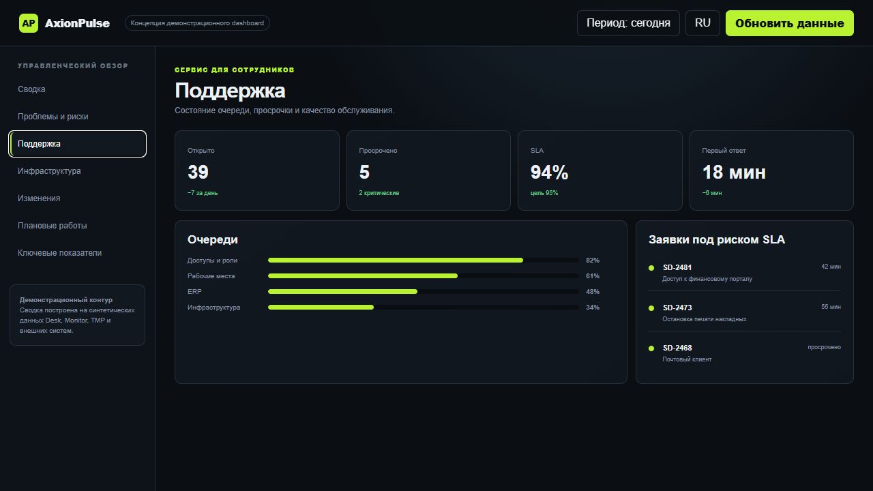Click the 34% queue value
This screenshot has width=873, height=491.
click(593, 308)
